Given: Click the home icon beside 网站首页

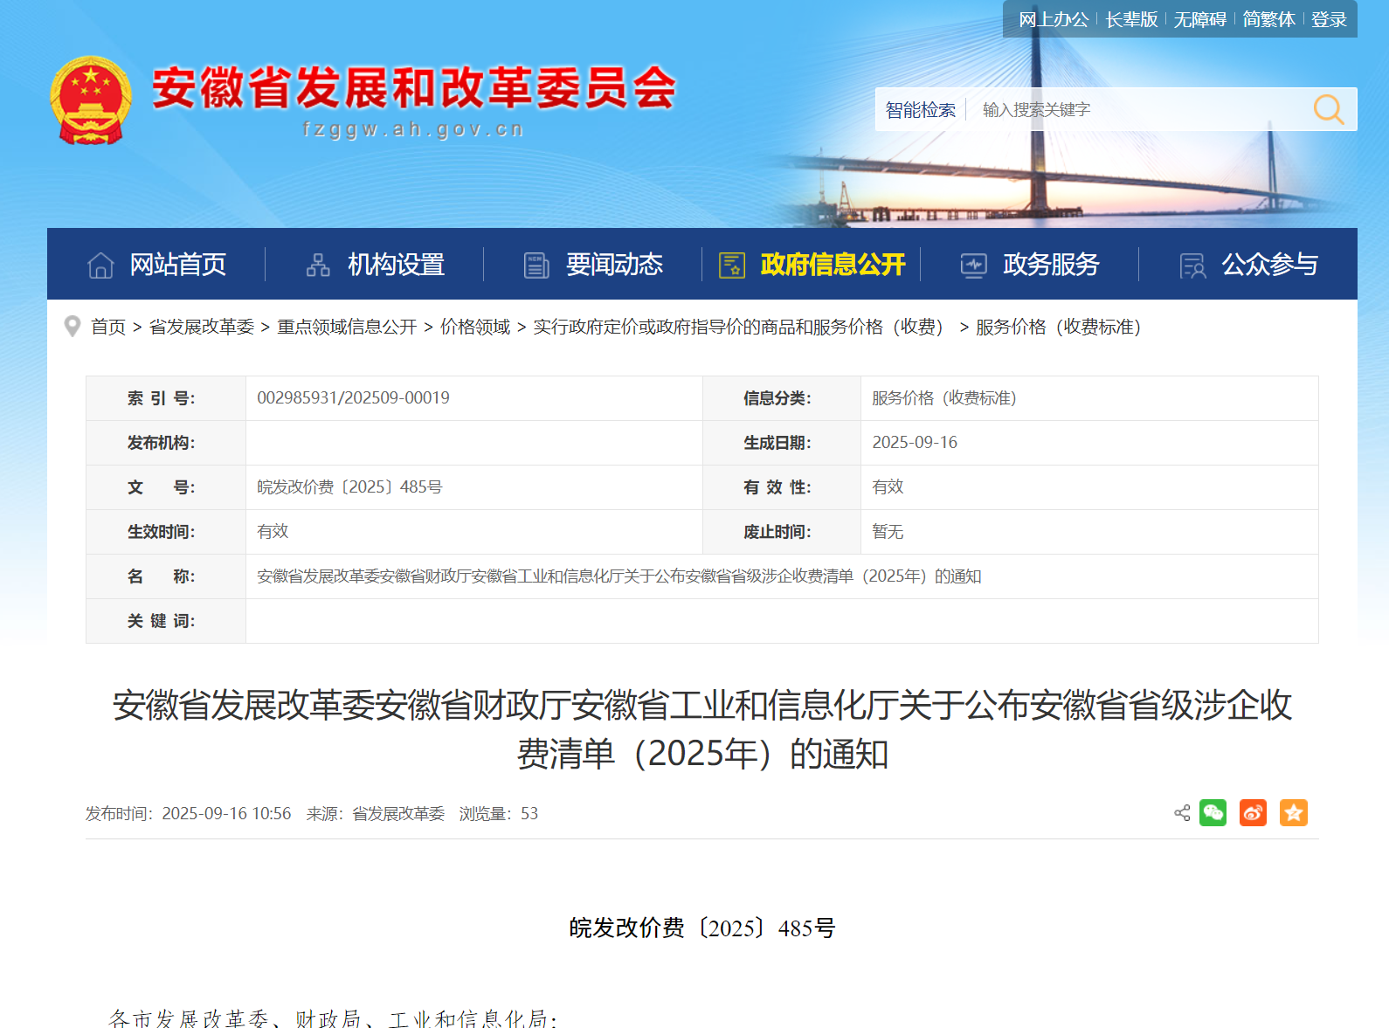Looking at the screenshot, I should [100, 265].
